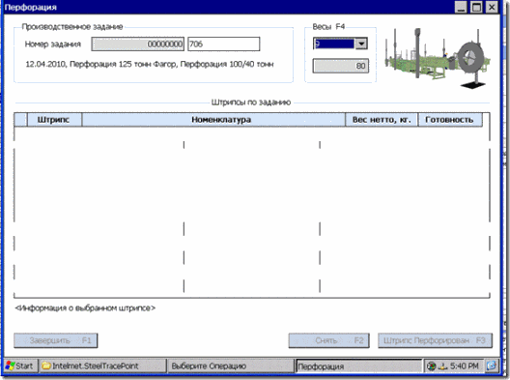This screenshot has height=380, width=510.
Task: Click the network connection tray icon
Action: 442,366
